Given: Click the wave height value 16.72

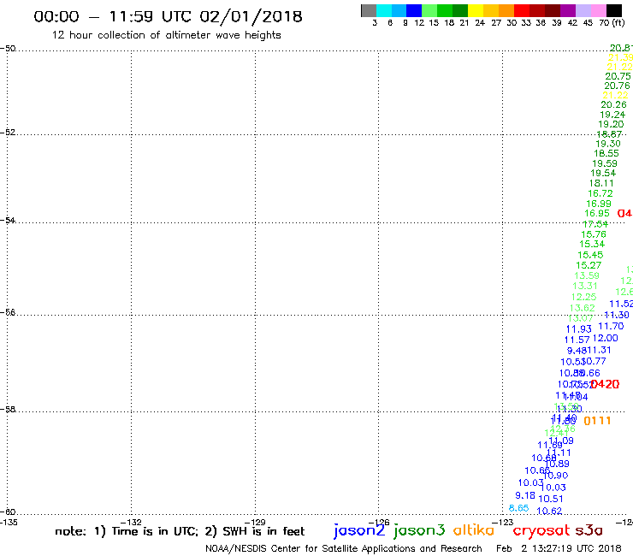Looking at the screenshot, I should 600,194.
